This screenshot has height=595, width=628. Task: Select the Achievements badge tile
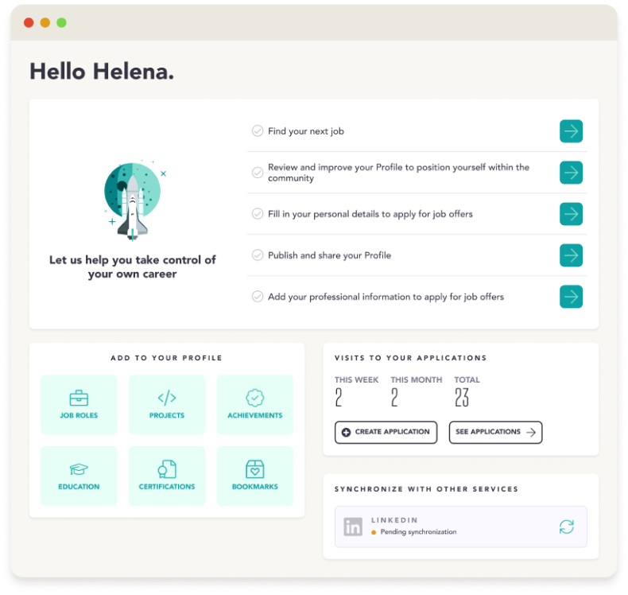coord(255,405)
